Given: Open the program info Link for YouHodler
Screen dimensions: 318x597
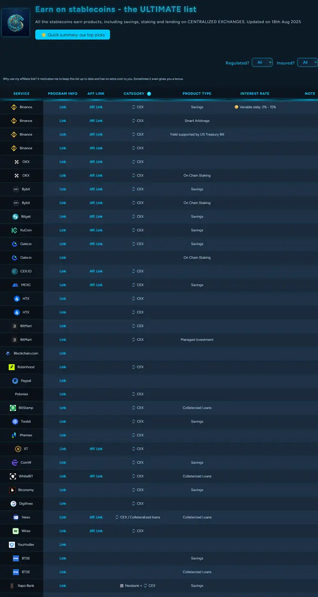Looking at the screenshot, I should tap(63, 545).
